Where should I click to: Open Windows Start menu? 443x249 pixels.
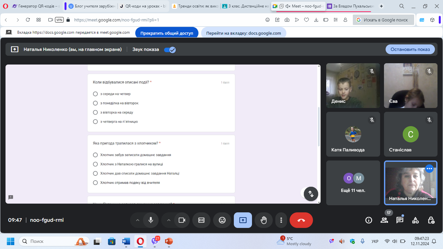tap(11, 241)
